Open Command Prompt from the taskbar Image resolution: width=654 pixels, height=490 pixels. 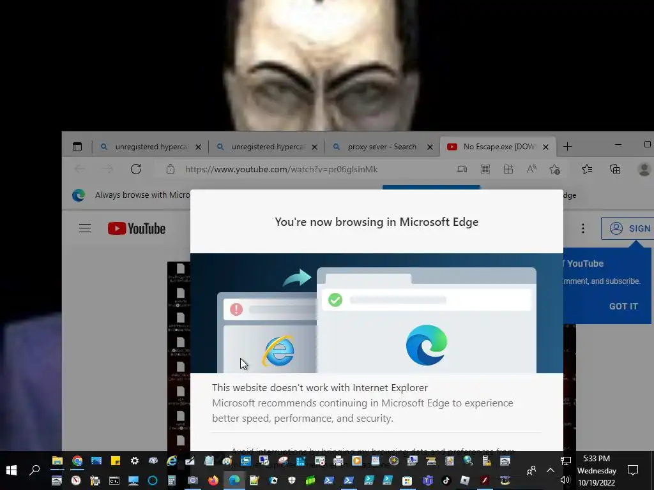pyautogui.click(x=114, y=480)
